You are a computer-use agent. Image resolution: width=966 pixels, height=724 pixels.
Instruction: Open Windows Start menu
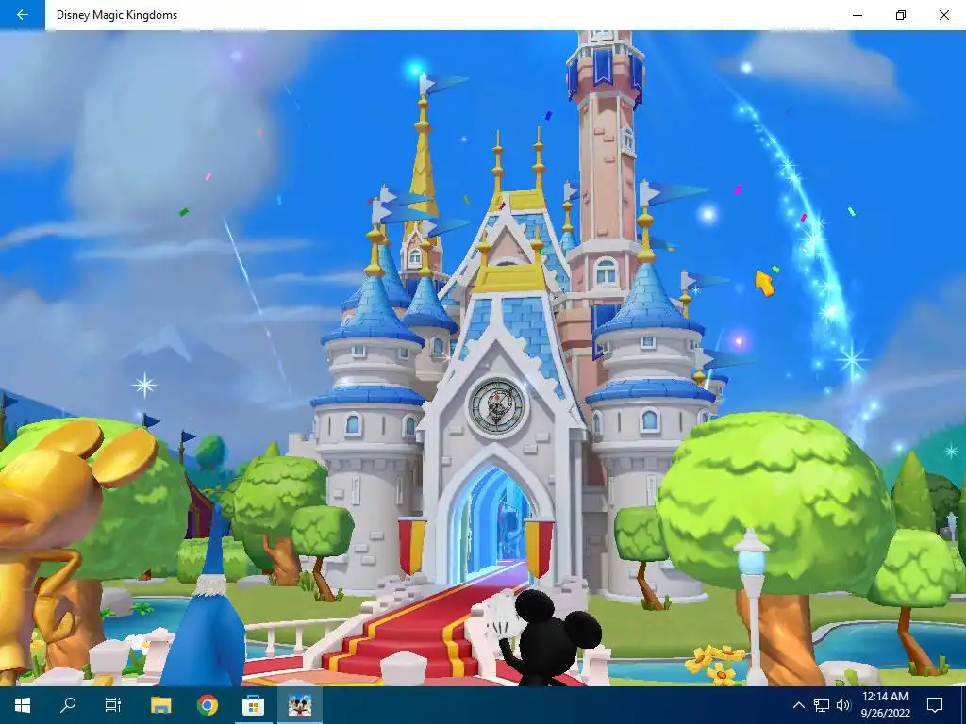[23, 705]
